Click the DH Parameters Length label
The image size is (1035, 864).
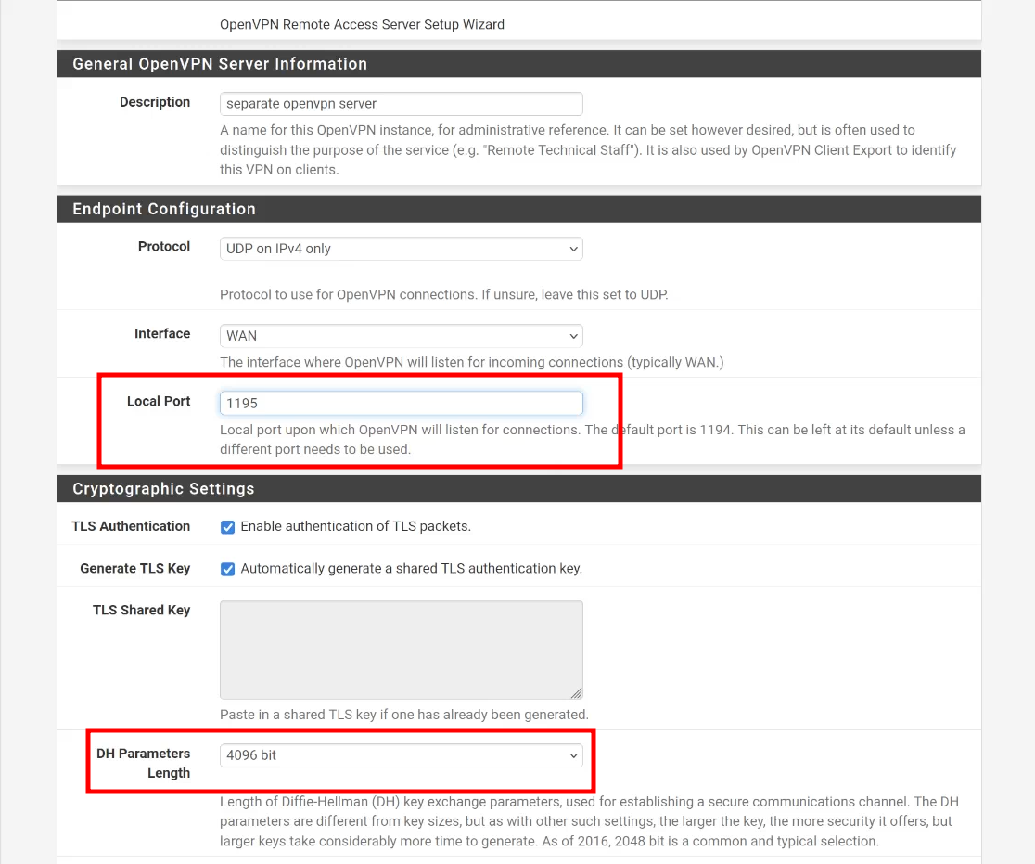click(143, 764)
